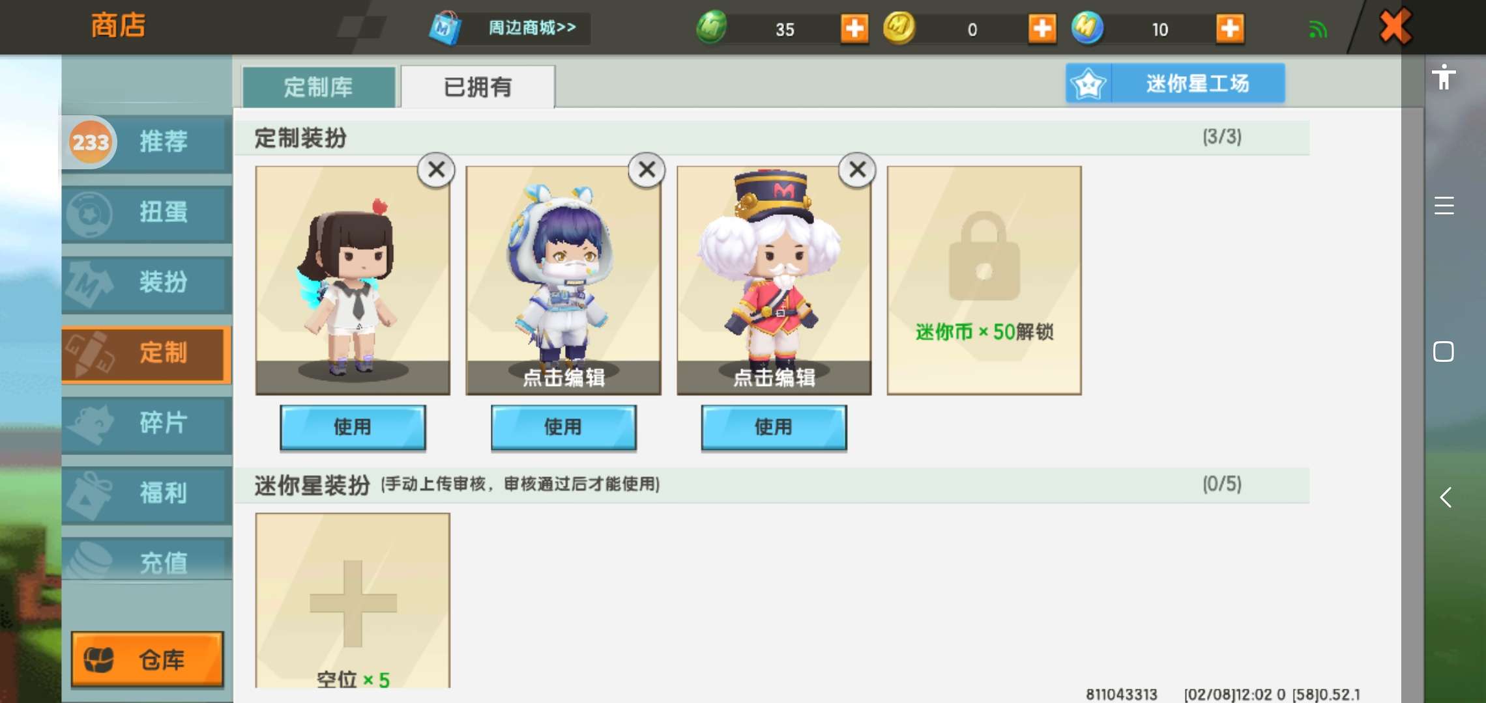The width and height of the screenshot is (1486, 703).
Task: Close the shop with the orange X
Action: [x=1395, y=27]
